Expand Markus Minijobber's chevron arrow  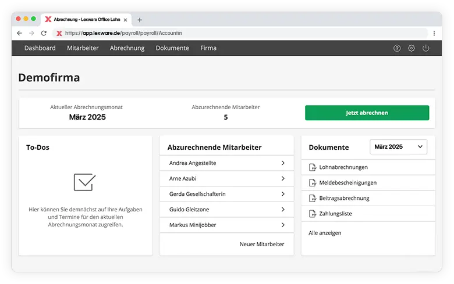pyautogui.click(x=283, y=225)
